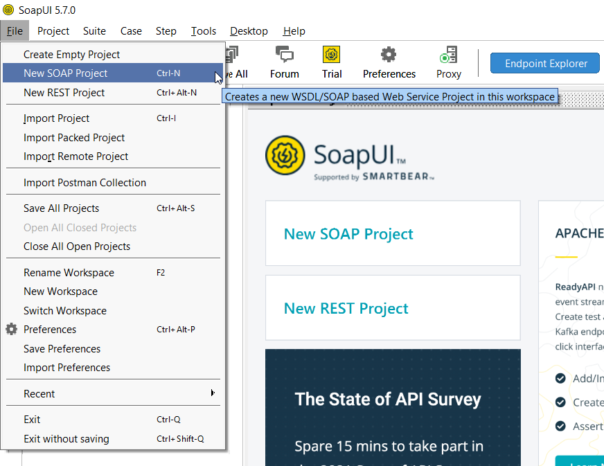Screen dimensions: 604x466
Task: Open the Project menu
Action: pos(53,30)
